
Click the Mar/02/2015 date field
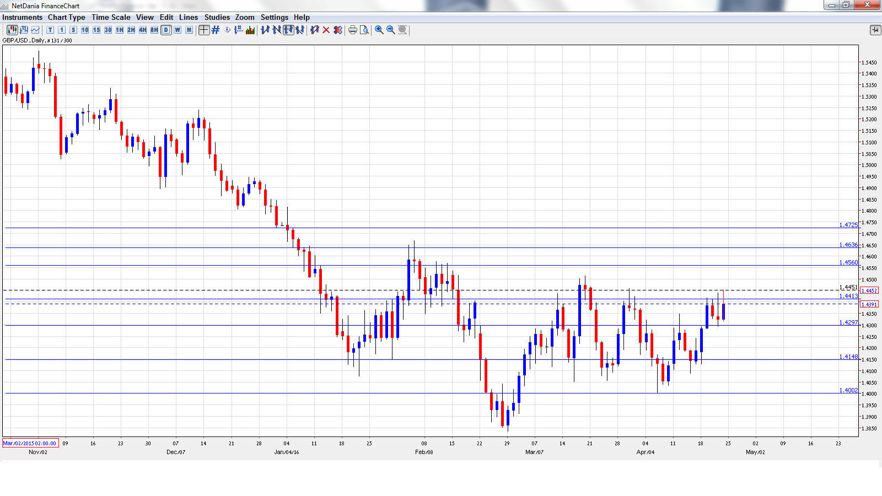click(30, 443)
